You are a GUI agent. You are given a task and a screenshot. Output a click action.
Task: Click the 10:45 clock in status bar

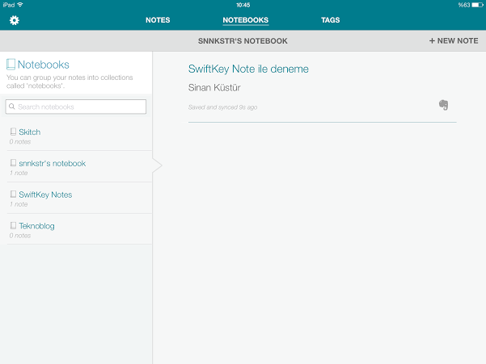click(x=243, y=5)
